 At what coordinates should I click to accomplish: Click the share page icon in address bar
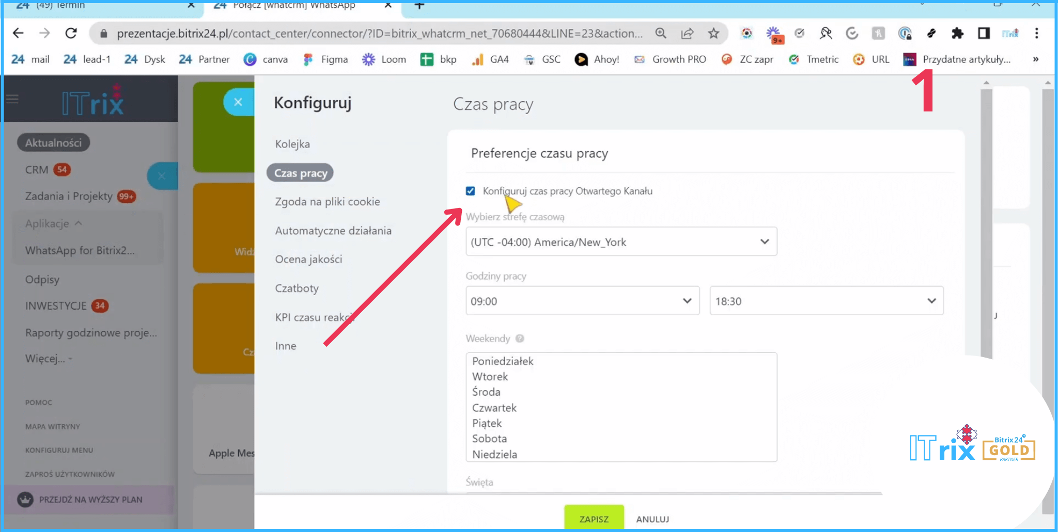point(687,34)
